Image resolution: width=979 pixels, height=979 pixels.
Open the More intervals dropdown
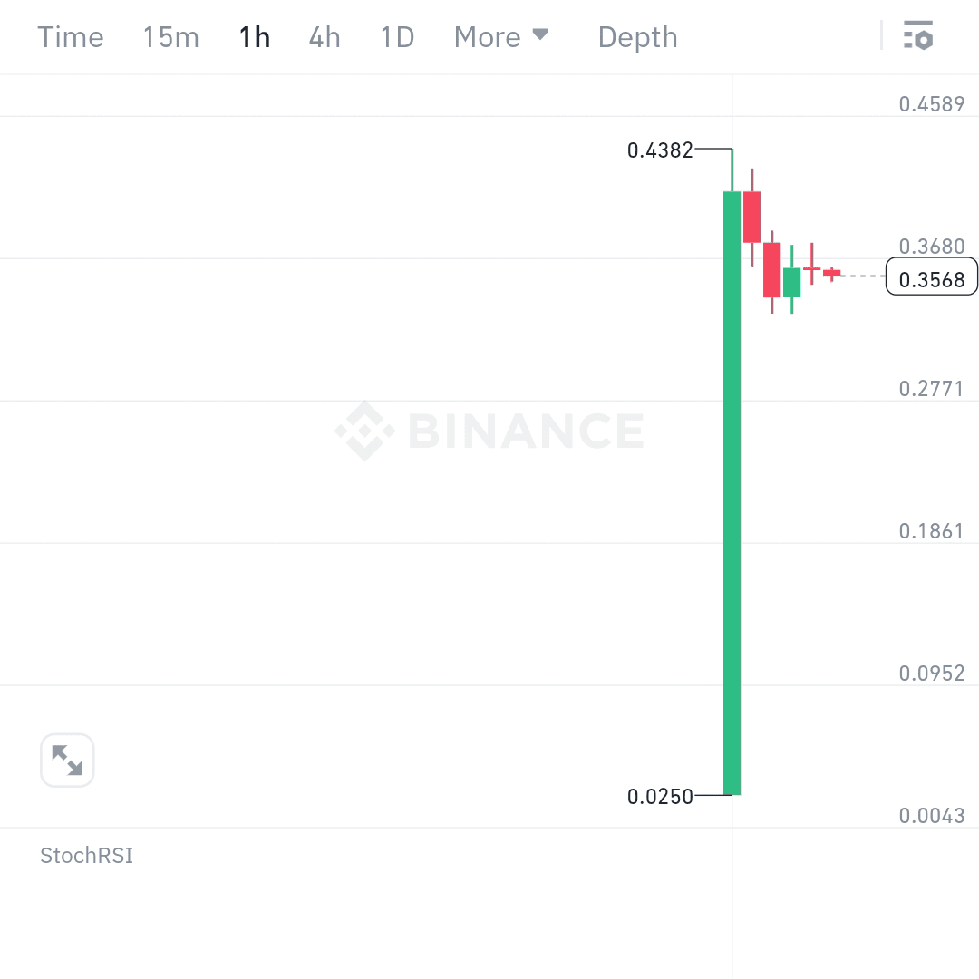click(x=489, y=37)
